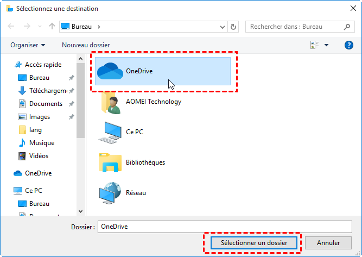362x257 pixels.
Task: Click the pin icon beside Bureau
Action: coord(72,78)
